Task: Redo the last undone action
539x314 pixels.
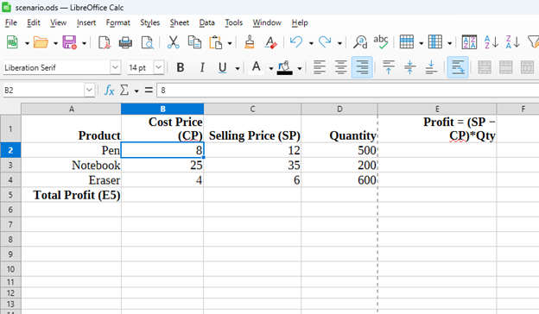Action: coord(325,42)
